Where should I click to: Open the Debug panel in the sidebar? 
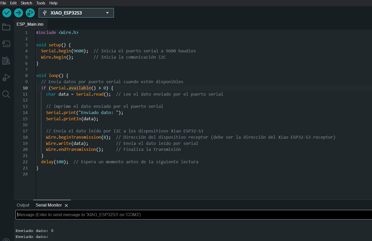coord(6,77)
